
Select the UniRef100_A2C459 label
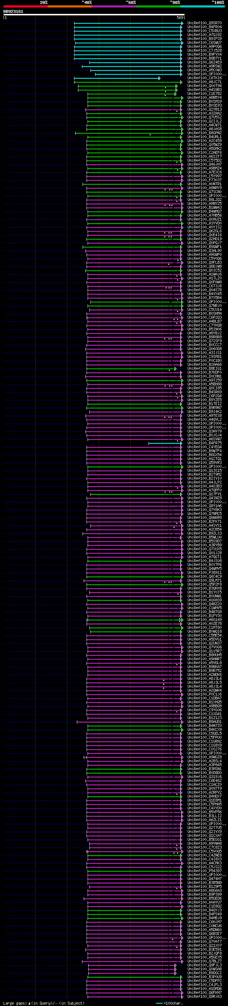(204, 141)
